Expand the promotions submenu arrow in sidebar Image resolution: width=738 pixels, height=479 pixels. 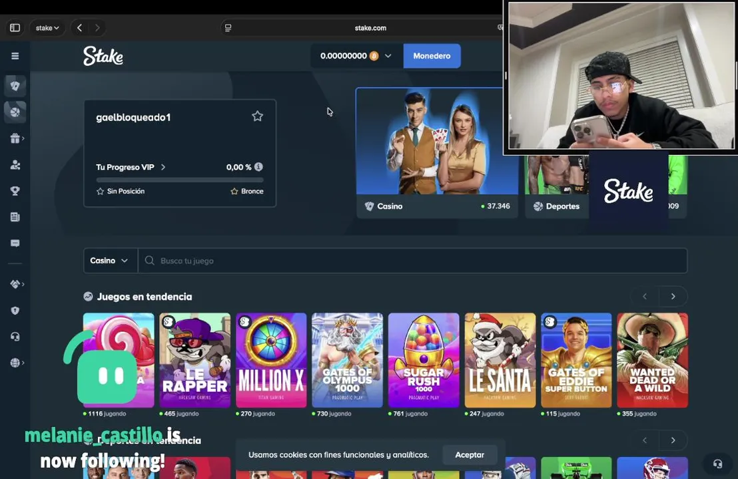(23, 138)
